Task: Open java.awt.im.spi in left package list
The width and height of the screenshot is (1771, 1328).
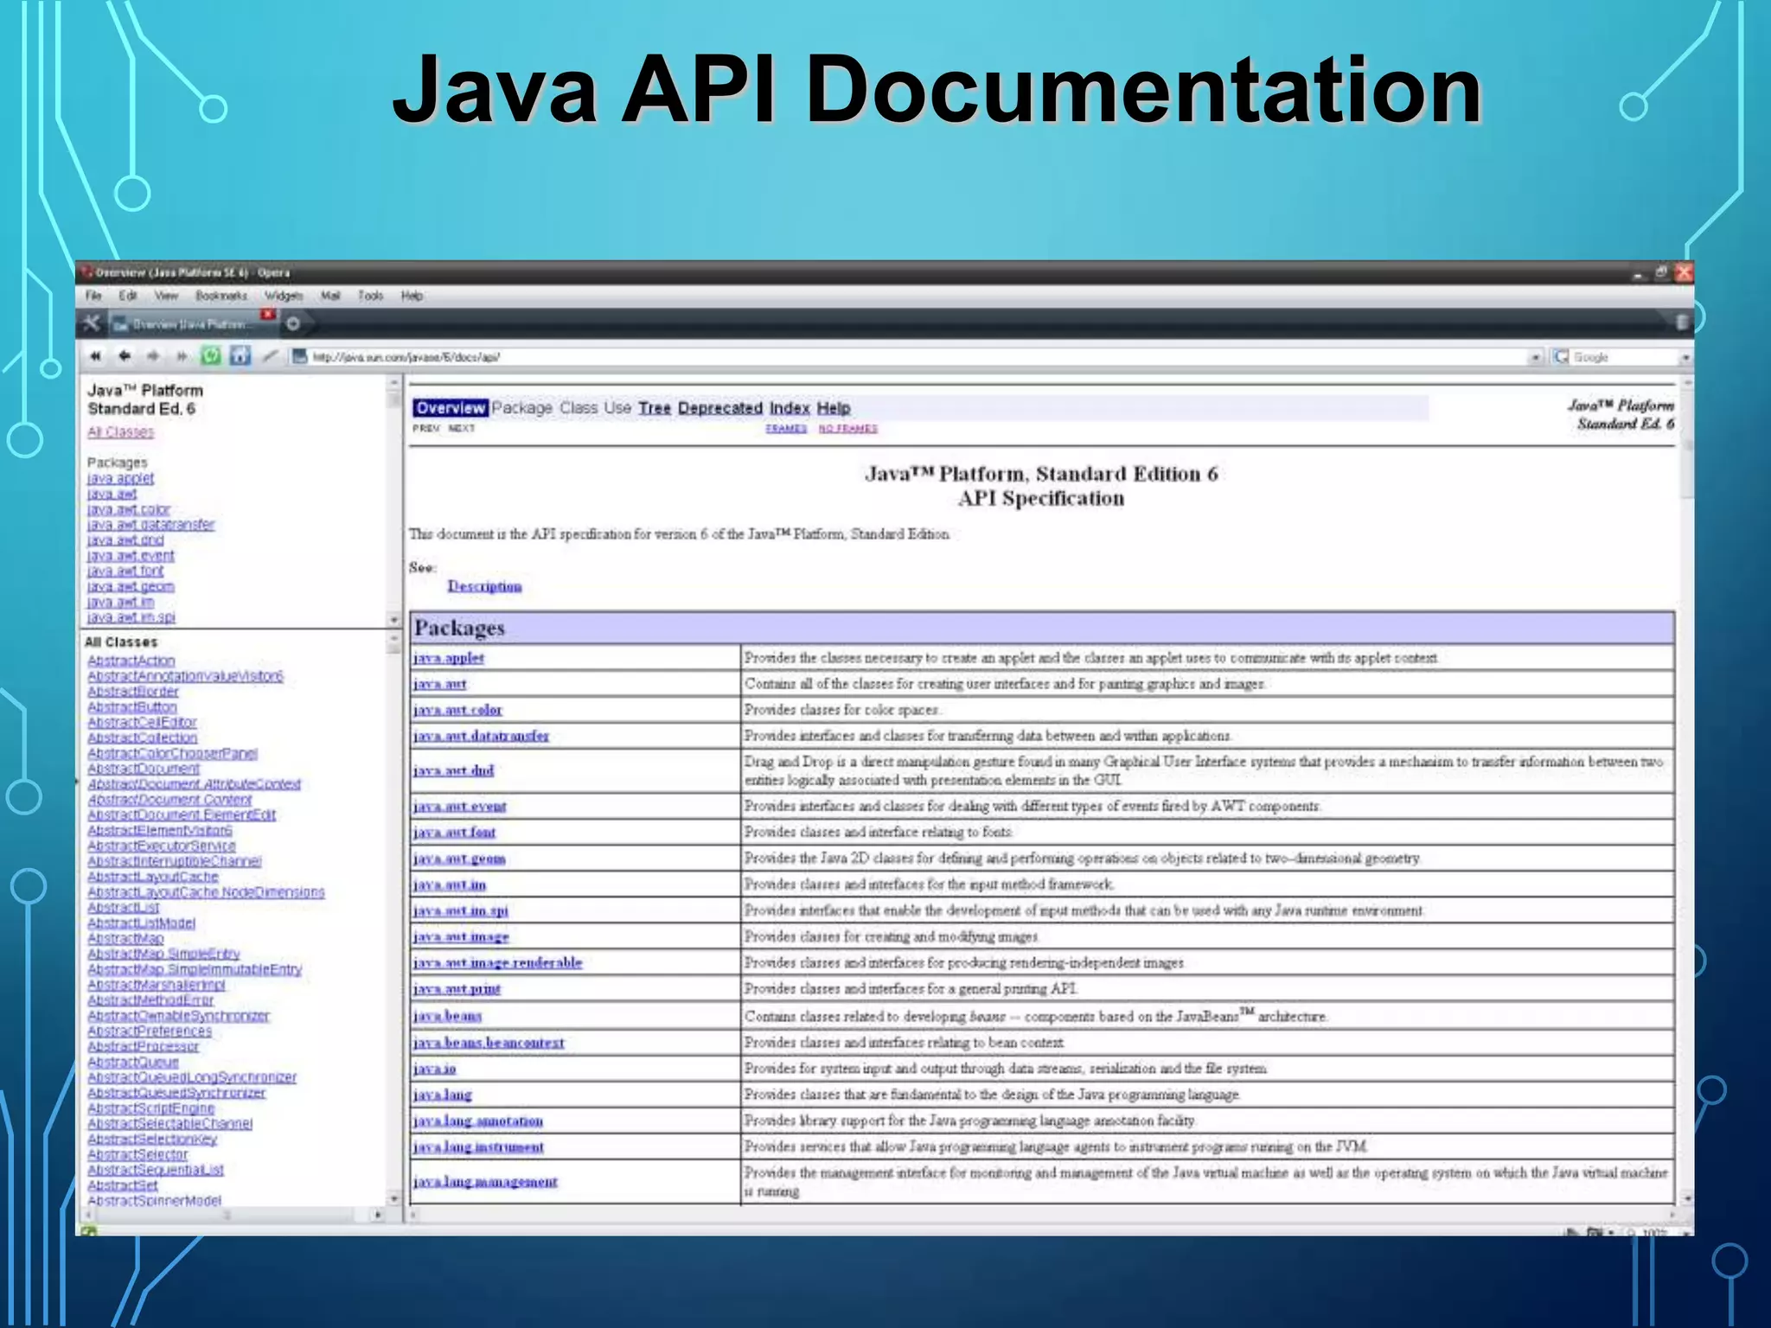Action: tap(131, 617)
